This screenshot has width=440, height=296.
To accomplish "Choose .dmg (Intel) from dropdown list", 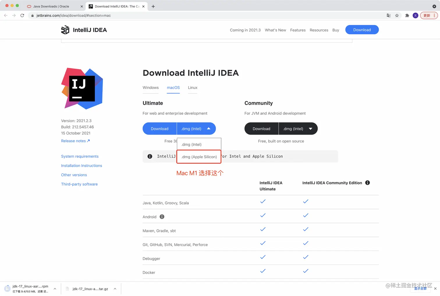I will (x=199, y=144).
